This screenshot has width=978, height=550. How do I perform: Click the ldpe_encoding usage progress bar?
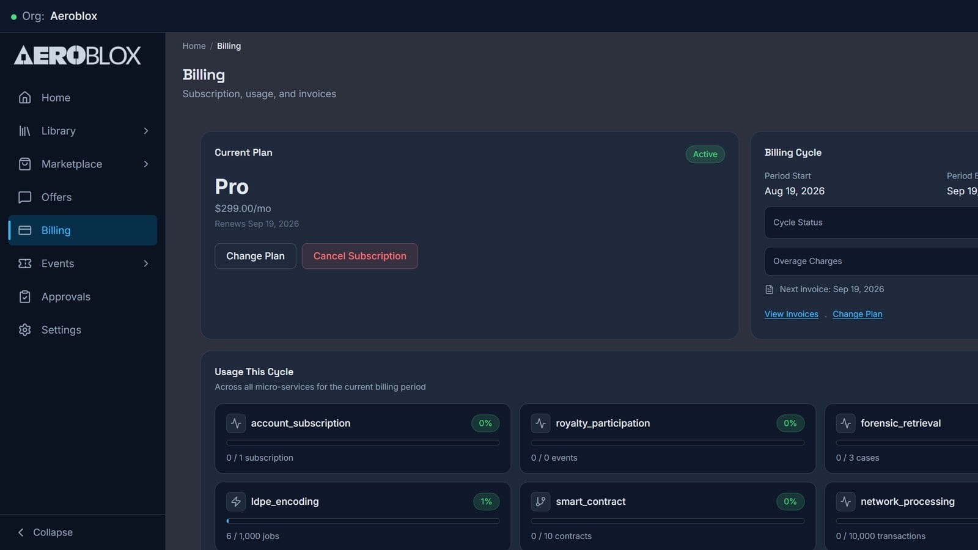click(x=362, y=521)
